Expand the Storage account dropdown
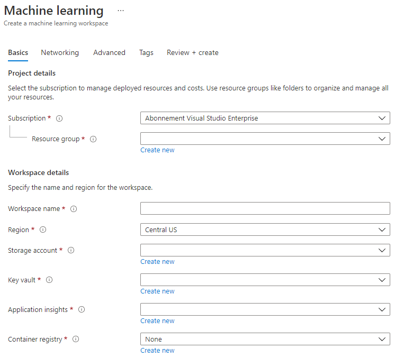Screen dimensions: 395x358 click(265, 250)
